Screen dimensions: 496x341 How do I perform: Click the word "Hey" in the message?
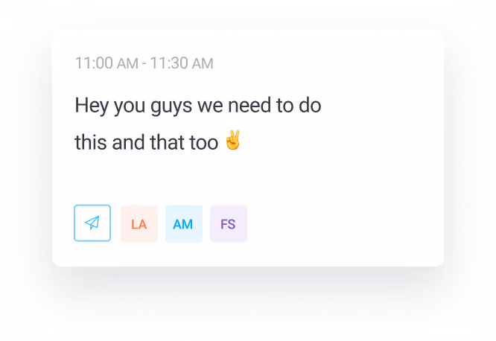(x=92, y=106)
